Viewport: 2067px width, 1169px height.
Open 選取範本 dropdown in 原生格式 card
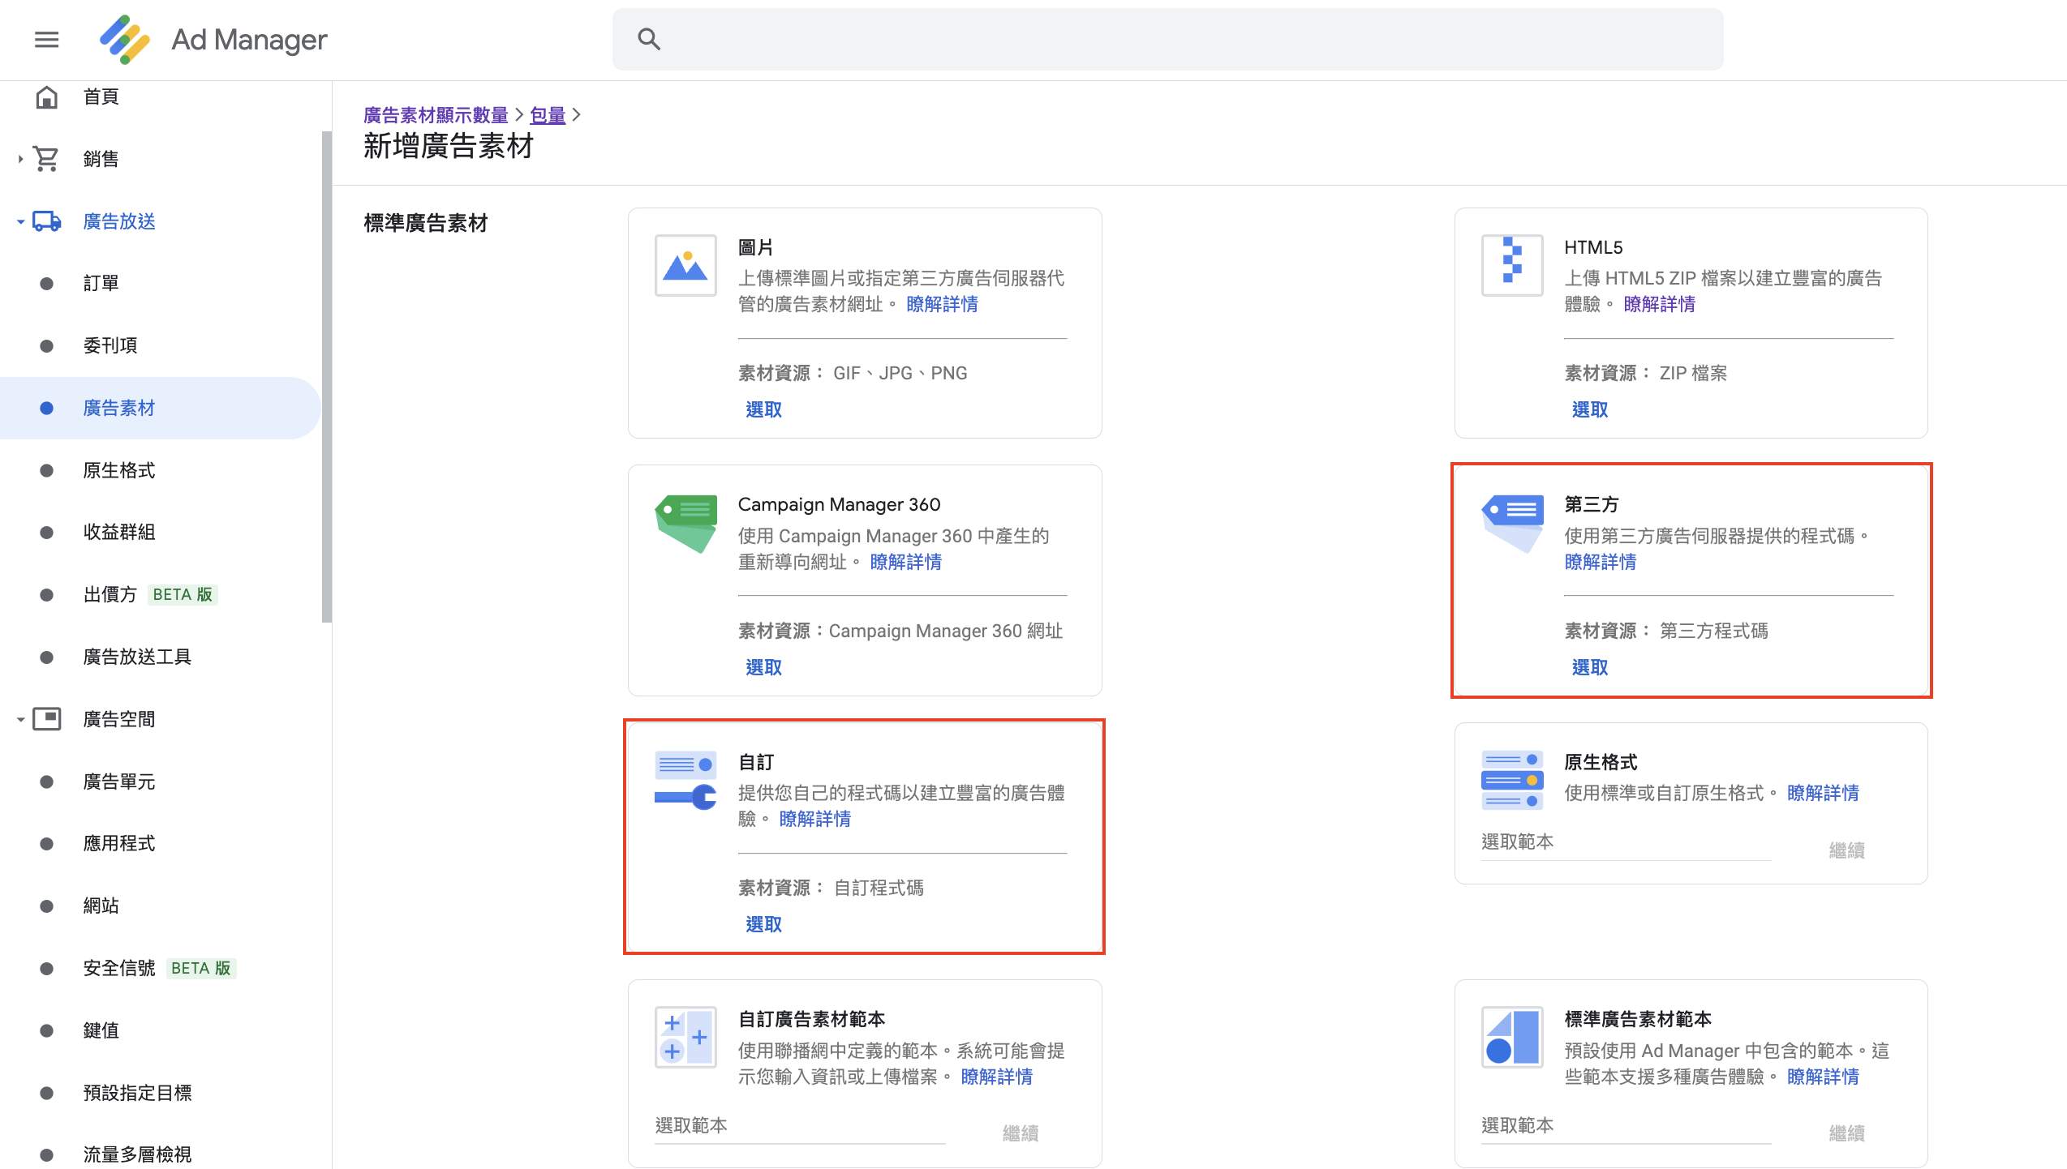click(x=1626, y=843)
